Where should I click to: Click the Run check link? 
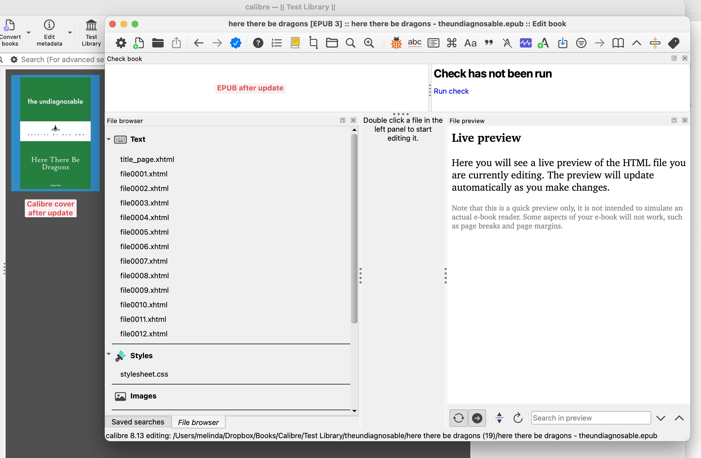[x=451, y=91]
